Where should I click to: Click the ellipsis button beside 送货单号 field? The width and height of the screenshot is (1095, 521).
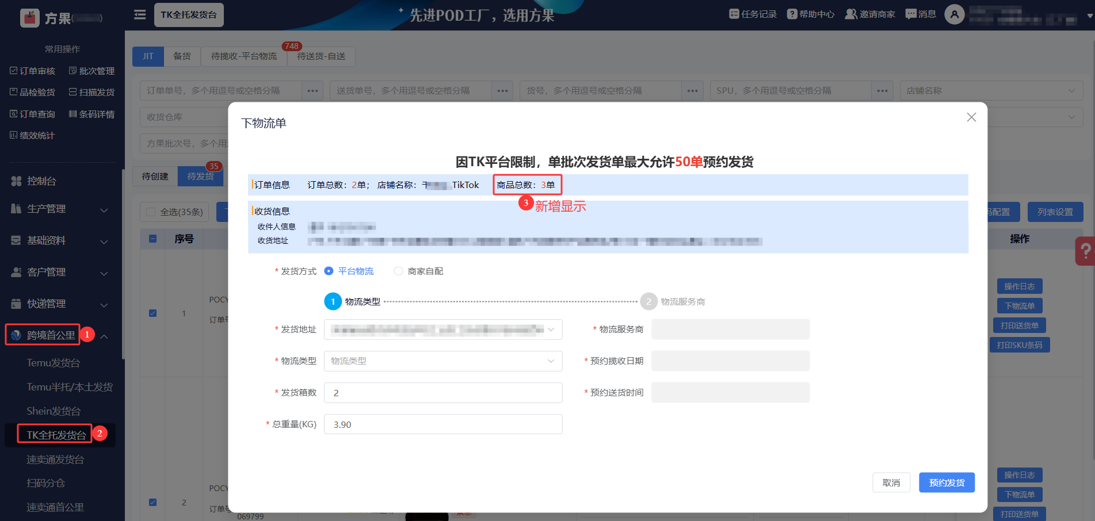coord(502,91)
